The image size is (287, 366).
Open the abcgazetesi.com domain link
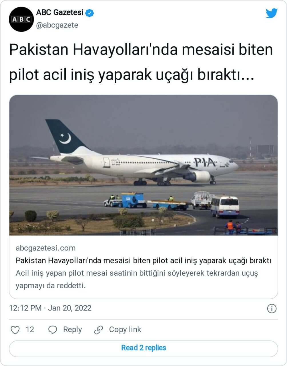click(x=46, y=248)
